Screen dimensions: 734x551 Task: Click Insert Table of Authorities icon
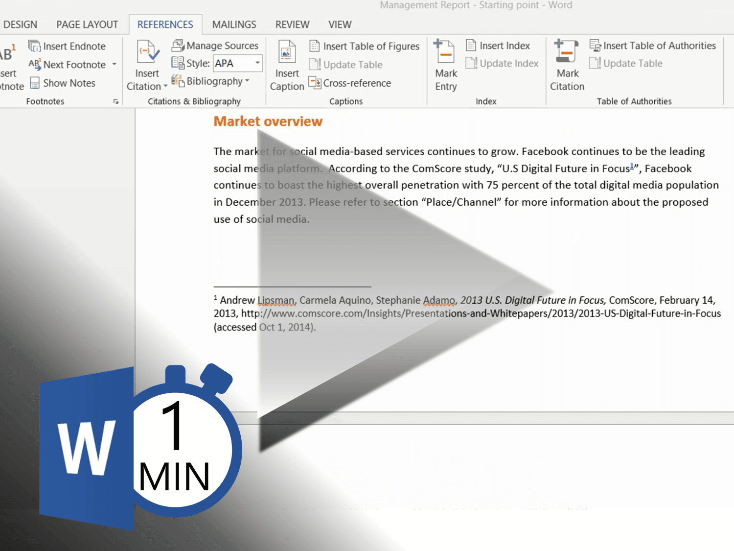[595, 46]
